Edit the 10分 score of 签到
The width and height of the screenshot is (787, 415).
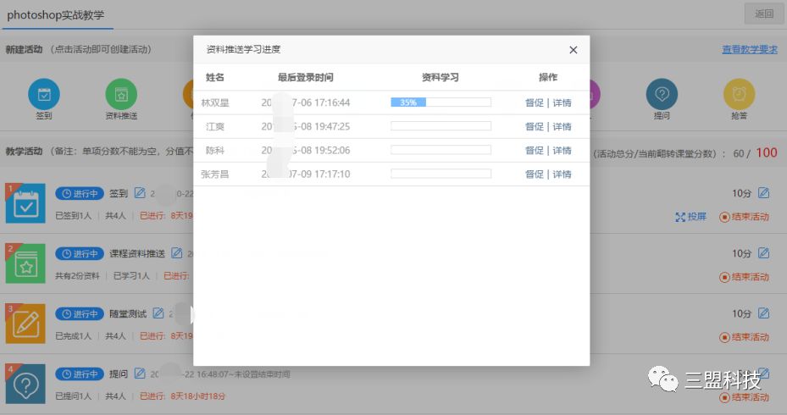point(763,193)
